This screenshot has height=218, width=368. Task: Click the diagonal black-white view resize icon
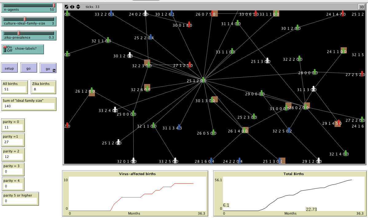66,7
